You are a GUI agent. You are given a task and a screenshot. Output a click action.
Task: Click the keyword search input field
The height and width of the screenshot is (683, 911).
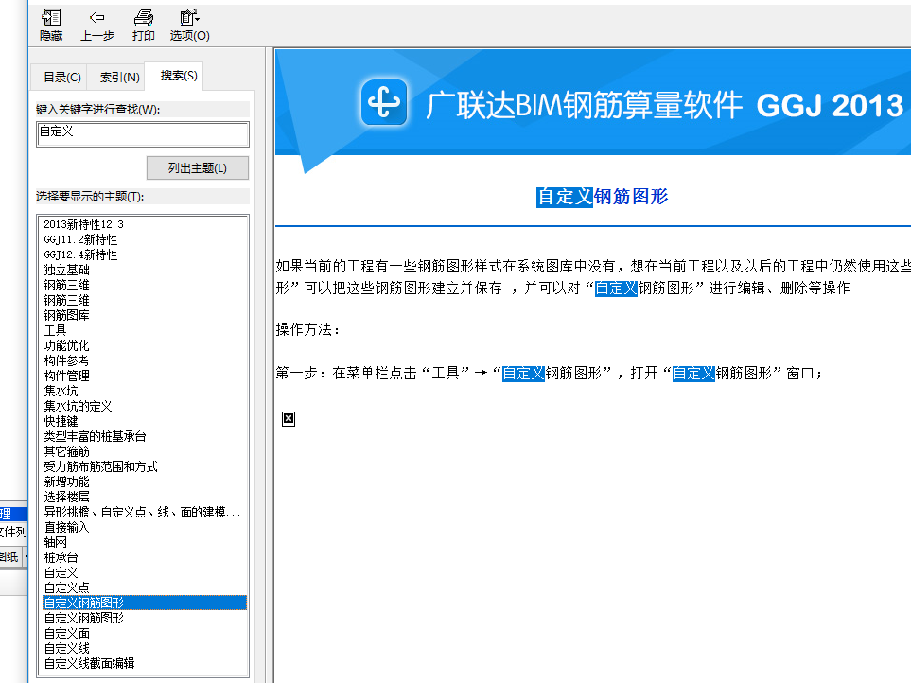tap(143, 134)
